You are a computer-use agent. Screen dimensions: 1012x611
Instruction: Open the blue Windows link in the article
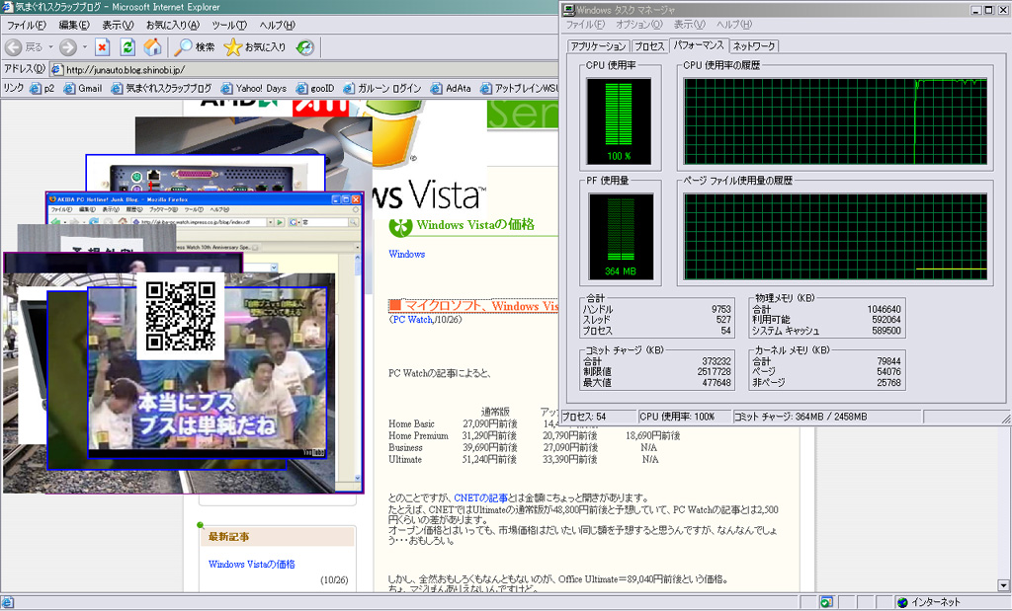(406, 254)
